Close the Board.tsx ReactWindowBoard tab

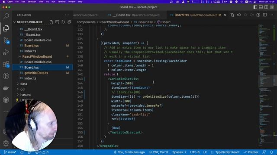click(x=225, y=15)
